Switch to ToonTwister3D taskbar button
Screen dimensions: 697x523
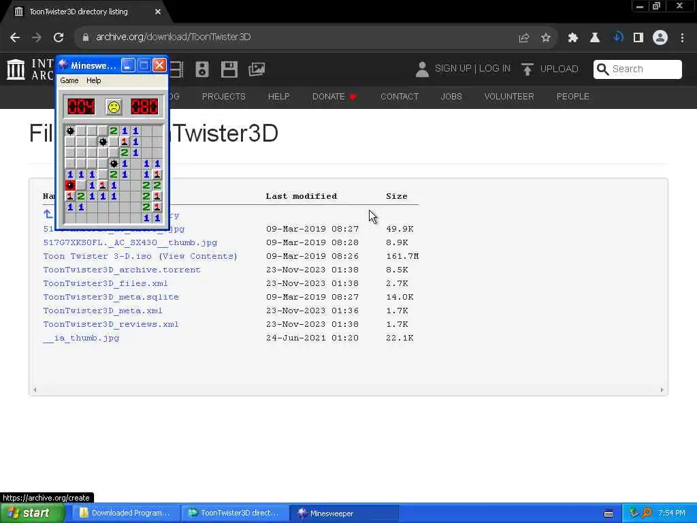tap(235, 513)
